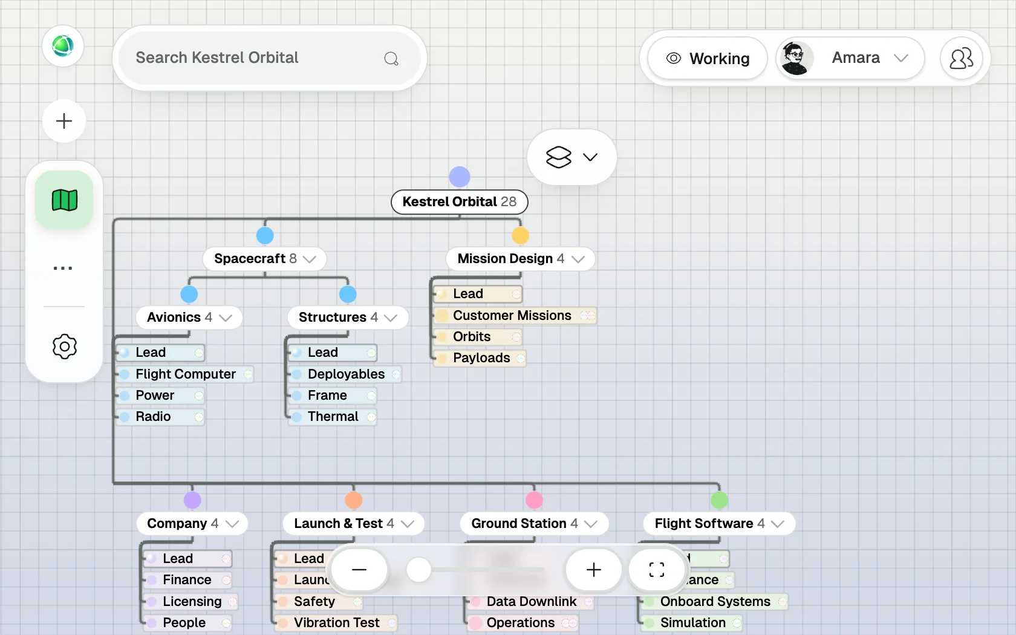Image resolution: width=1016 pixels, height=635 pixels.
Task: Open the members people icon
Action: pyautogui.click(x=962, y=58)
